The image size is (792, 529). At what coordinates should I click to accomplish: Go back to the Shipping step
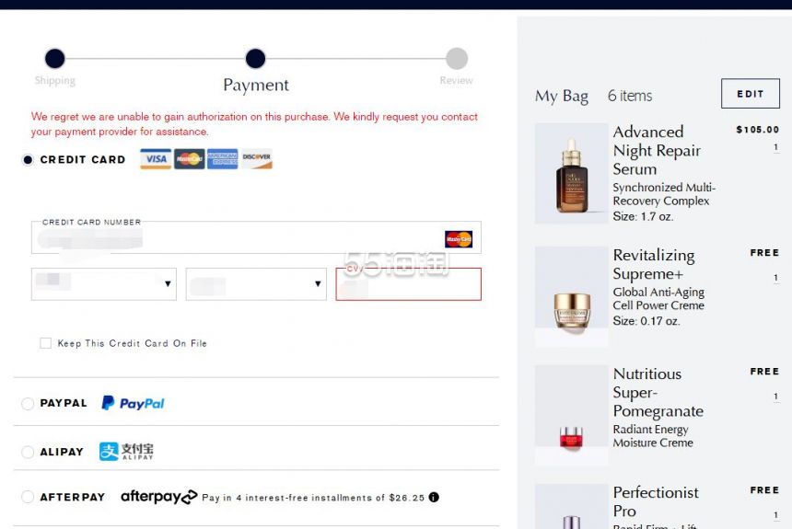[54, 59]
